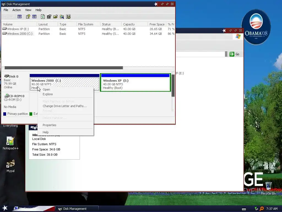This screenshot has height=212, width=282.
Task: Sort by the Capacity column header
Action: pos(135,24)
